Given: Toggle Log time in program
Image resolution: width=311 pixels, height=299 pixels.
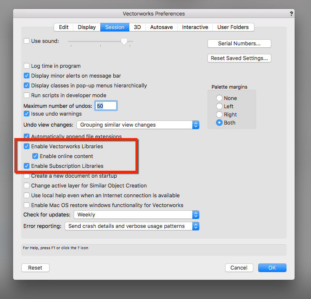Looking at the screenshot, I should point(27,66).
